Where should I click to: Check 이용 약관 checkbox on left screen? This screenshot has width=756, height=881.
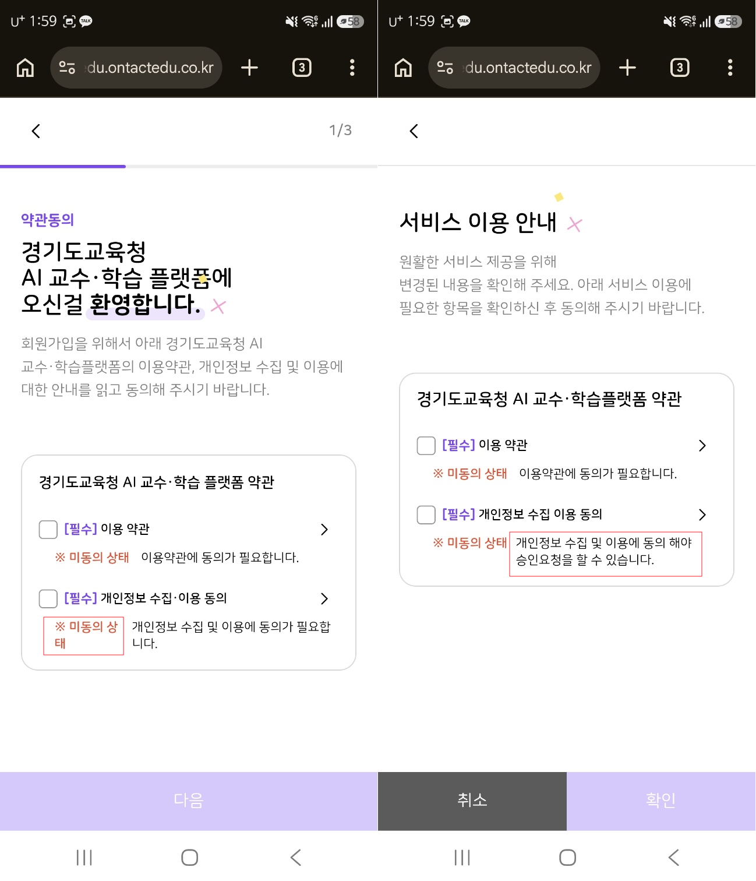(48, 530)
